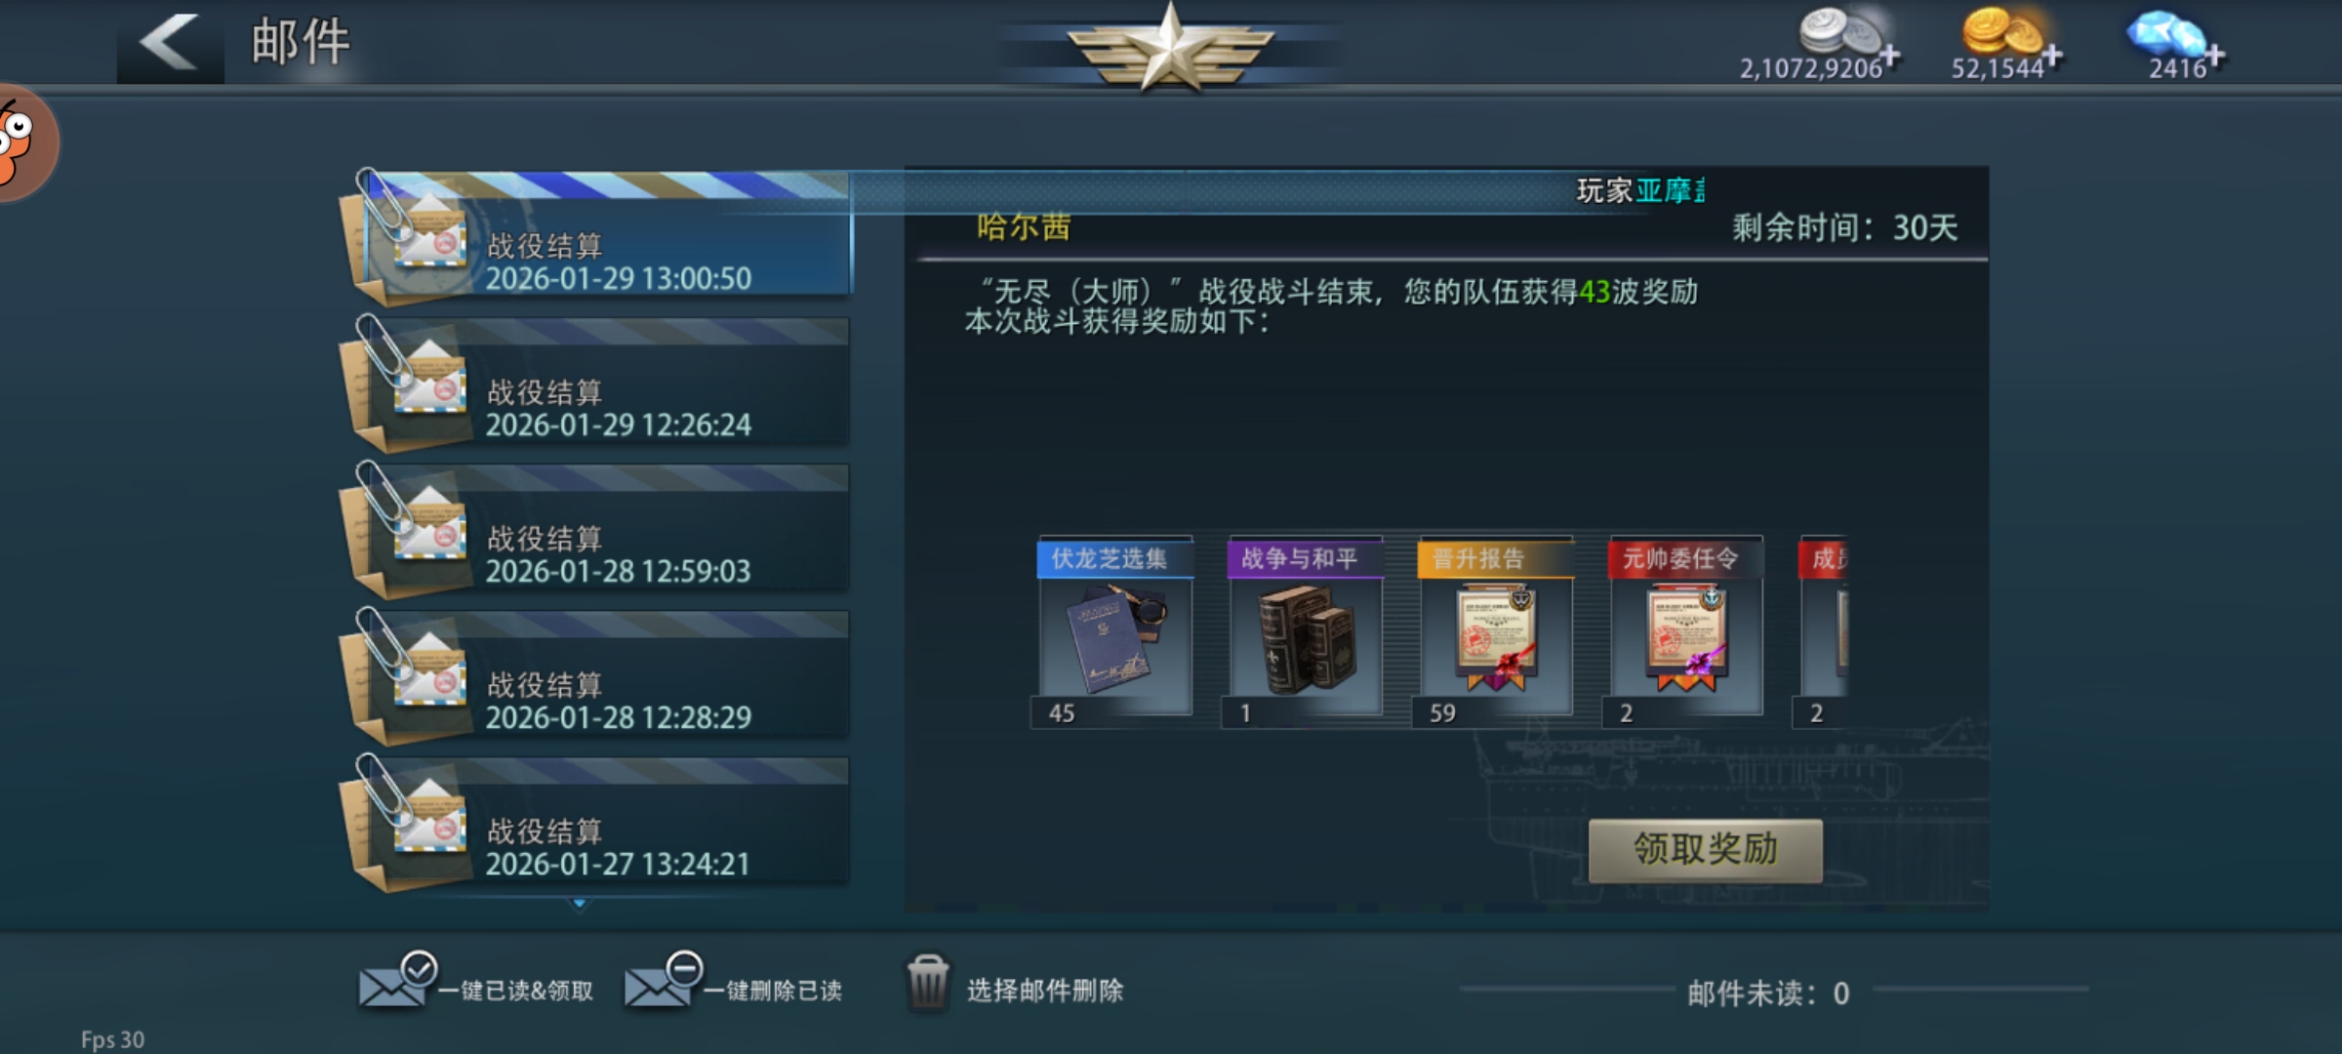Open mail dated 2026-01-27 13:24:21

point(595,823)
